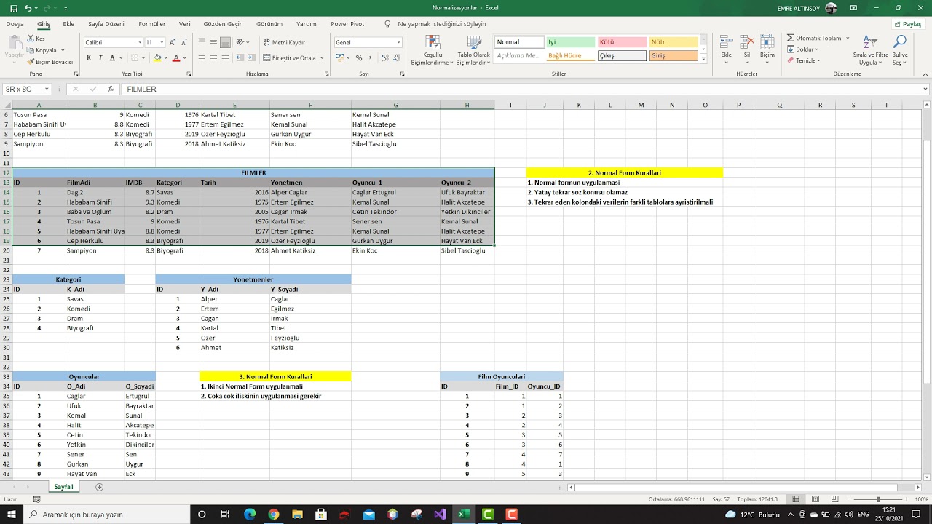Click the yellow fill color button
Screen dimensions: 932x524
[x=157, y=57]
